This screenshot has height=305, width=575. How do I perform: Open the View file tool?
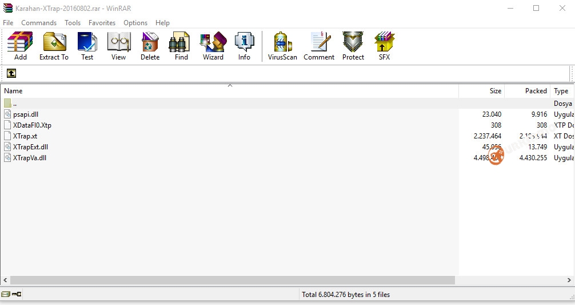pyautogui.click(x=118, y=41)
